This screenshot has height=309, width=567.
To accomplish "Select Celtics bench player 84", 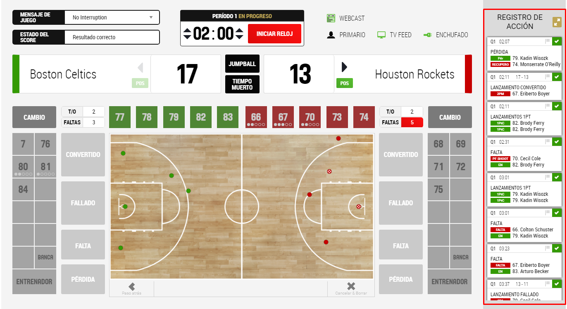I will point(23,190).
